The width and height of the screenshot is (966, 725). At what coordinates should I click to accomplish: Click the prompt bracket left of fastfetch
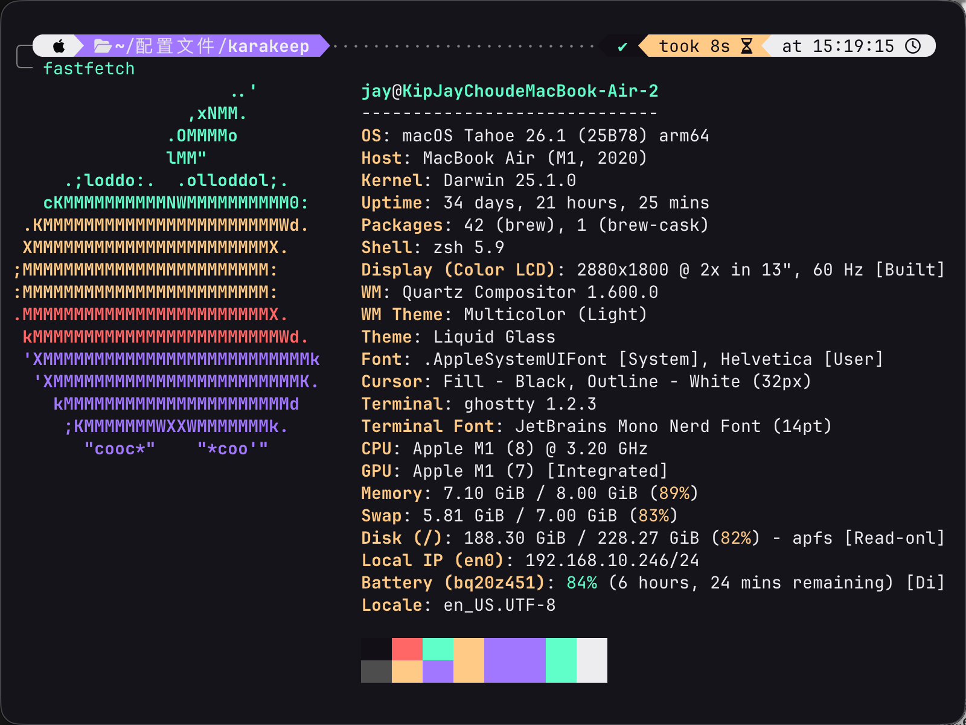click(24, 57)
